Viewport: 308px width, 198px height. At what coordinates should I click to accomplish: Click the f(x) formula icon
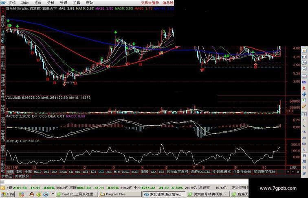tap(304, 63)
